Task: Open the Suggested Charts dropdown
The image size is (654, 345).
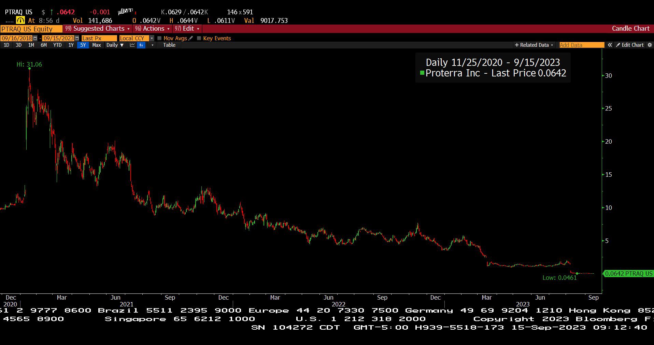Action: (97, 29)
